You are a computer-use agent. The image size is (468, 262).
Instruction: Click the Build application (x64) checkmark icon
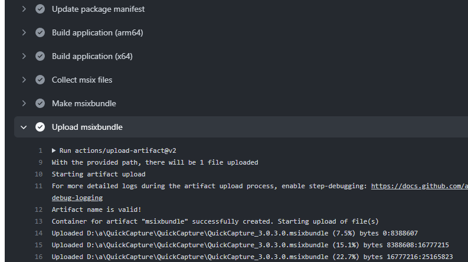click(x=40, y=56)
